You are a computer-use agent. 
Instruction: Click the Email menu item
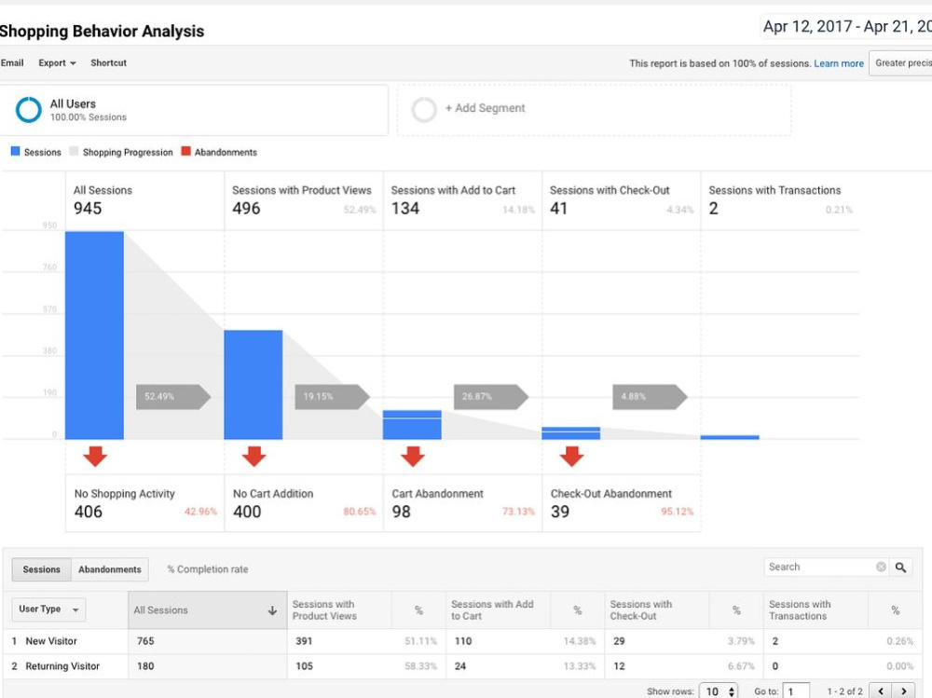pos(12,62)
